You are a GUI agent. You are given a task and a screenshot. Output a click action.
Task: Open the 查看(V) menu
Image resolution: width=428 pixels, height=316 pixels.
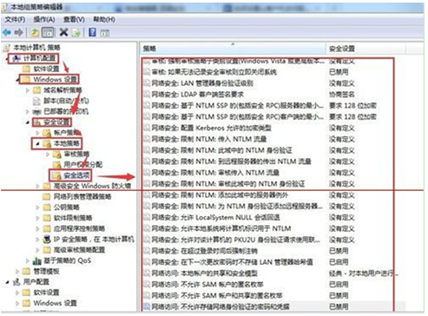pos(74,19)
